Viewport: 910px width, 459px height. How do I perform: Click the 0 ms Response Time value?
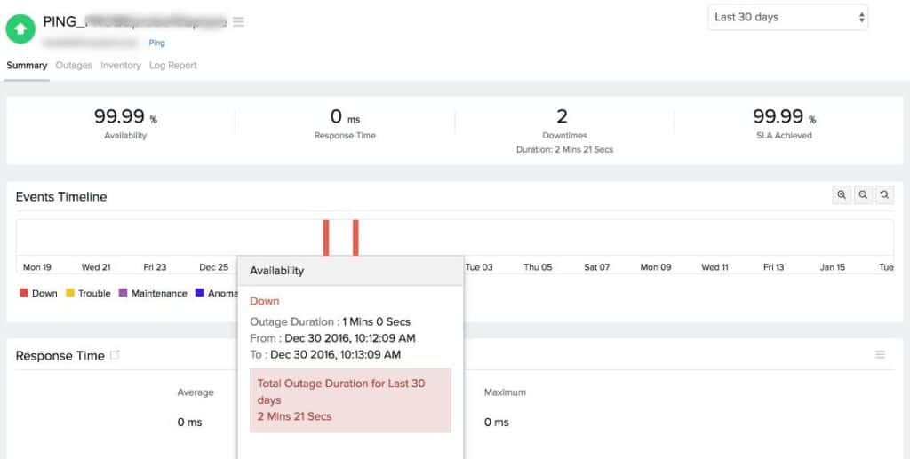pos(345,116)
